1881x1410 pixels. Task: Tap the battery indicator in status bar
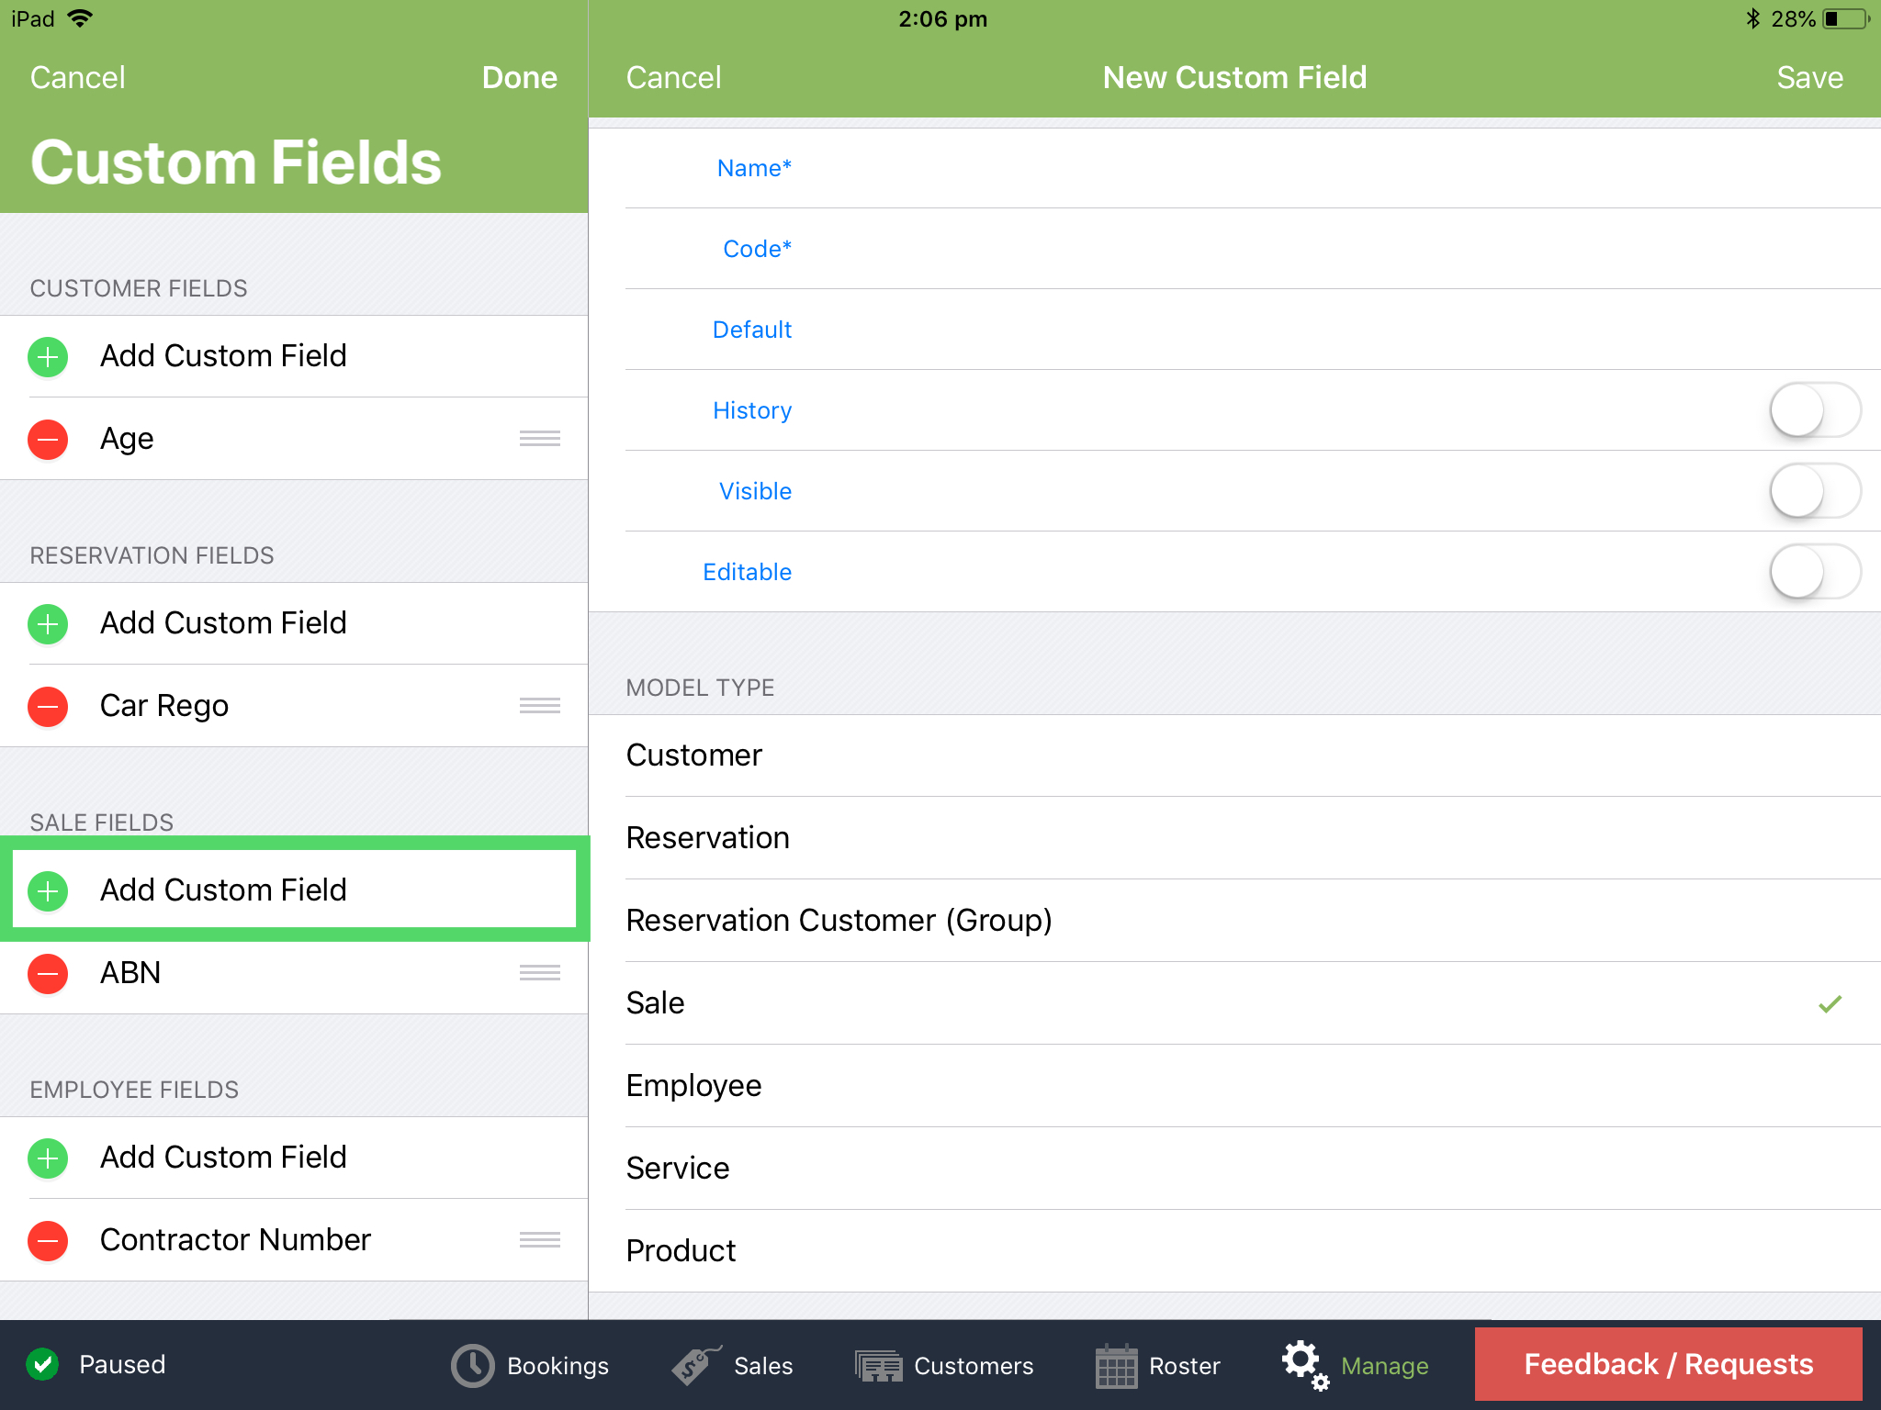[1846, 19]
